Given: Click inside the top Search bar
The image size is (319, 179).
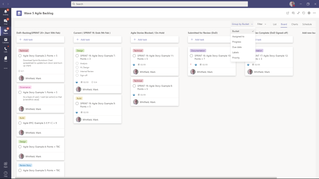Looking at the screenshot, I should pos(159,4).
